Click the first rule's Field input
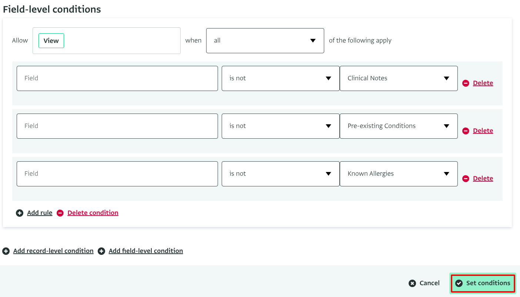The image size is (520, 297). [117, 78]
